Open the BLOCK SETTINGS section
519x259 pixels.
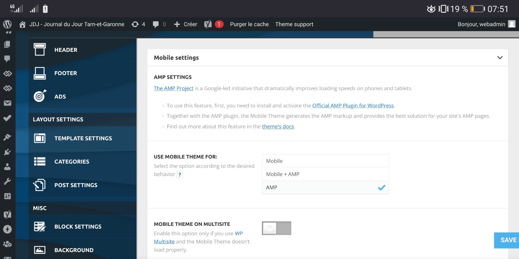coord(82,227)
